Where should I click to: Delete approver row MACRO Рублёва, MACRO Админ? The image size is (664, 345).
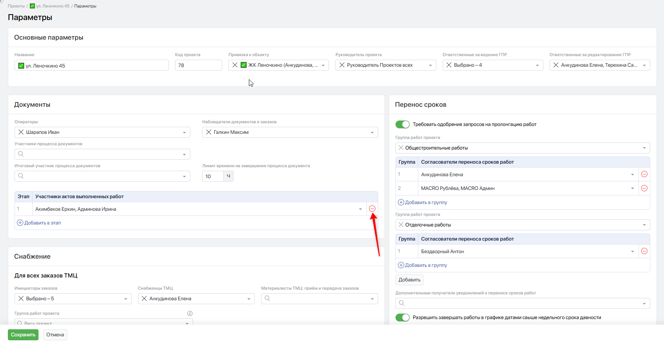click(644, 188)
